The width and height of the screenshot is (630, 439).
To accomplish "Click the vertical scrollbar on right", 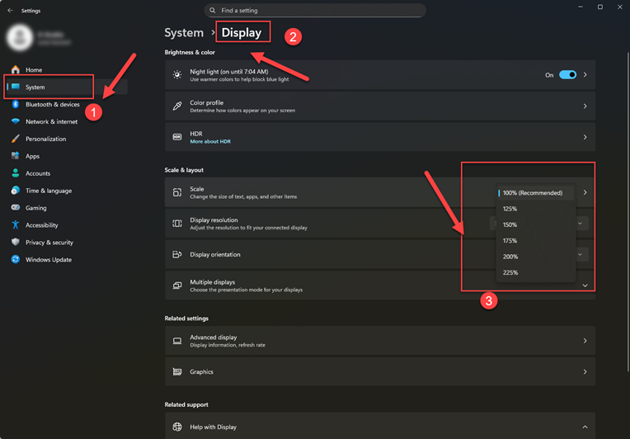I will [628, 211].
